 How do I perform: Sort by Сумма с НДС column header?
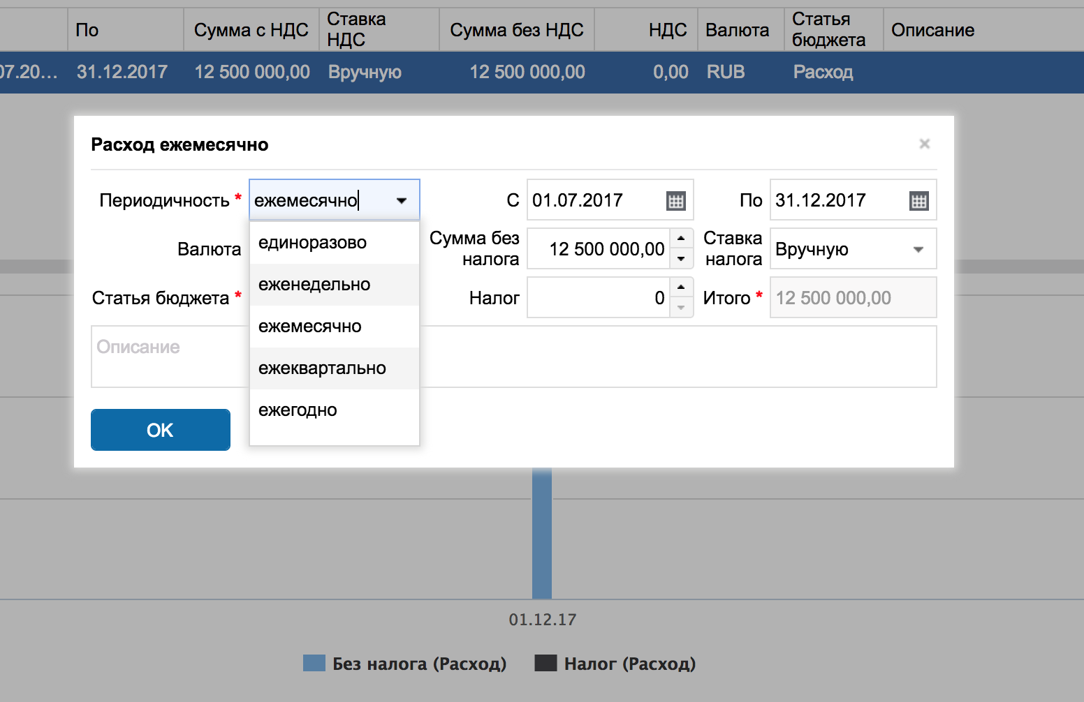[251, 30]
